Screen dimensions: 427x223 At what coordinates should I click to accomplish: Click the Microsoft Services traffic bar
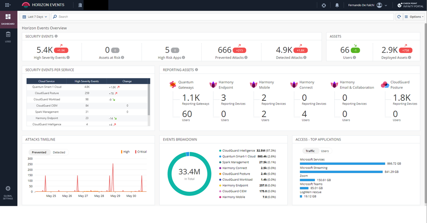342,164
